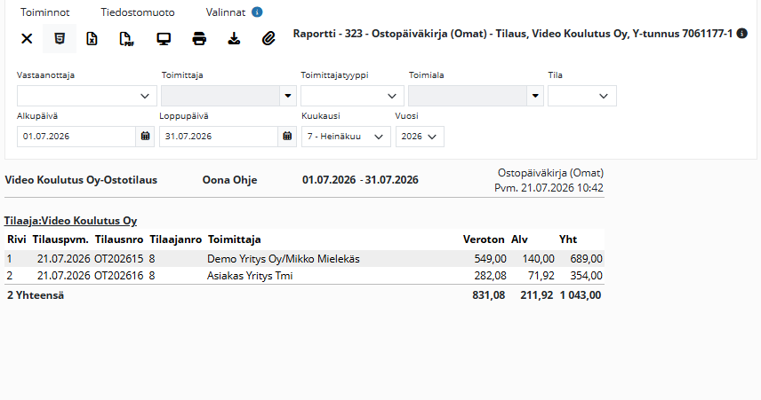Open the Vuosi dropdown showing 2026
Screen dimensions: 761x400
tap(420, 137)
